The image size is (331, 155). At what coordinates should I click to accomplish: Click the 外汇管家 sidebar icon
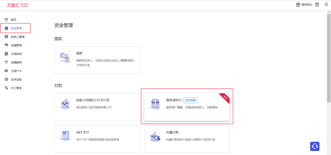pos(6,88)
